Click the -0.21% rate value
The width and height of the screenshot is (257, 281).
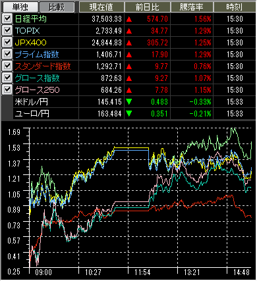200,114
